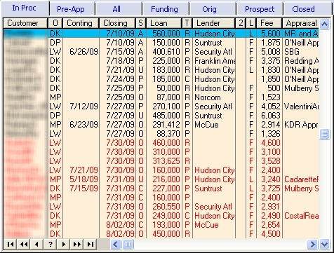
Task: Sort by the Loan column header
Action: [x=164, y=23]
